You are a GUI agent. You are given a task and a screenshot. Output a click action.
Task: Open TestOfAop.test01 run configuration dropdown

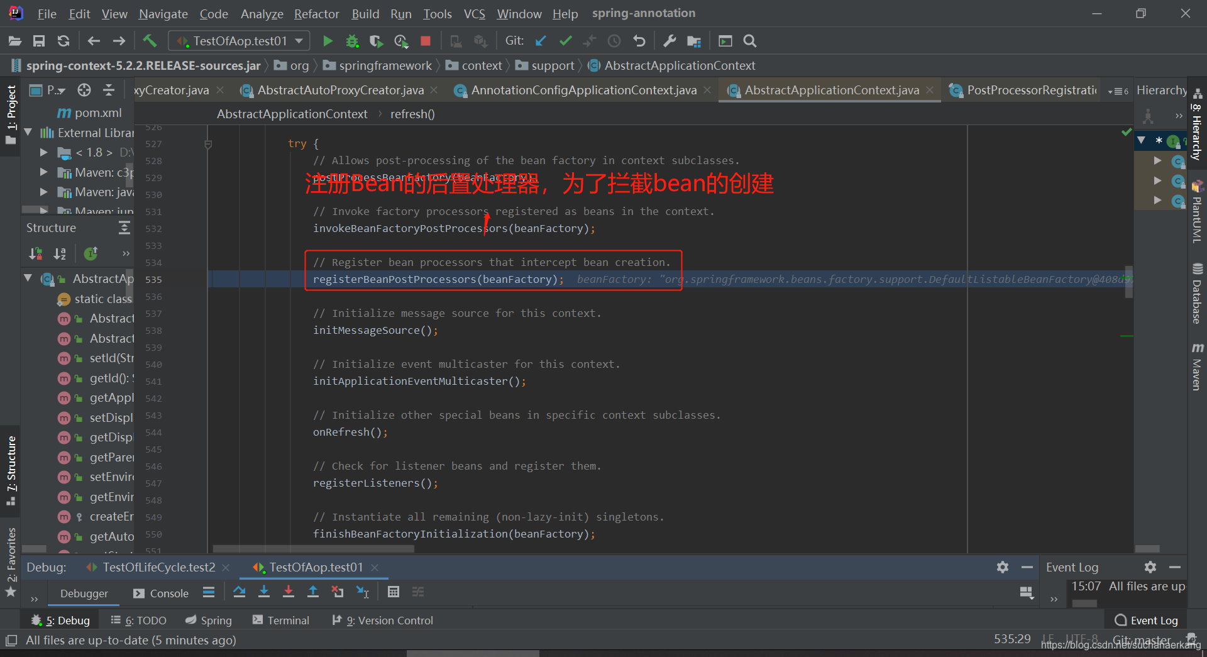(240, 41)
